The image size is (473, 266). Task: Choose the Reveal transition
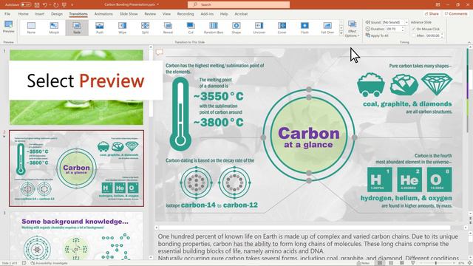point(168,28)
